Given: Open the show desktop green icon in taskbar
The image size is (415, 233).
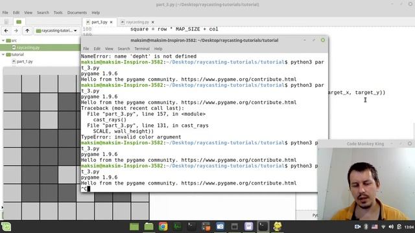Looking at the screenshot, I should [134, 227].
